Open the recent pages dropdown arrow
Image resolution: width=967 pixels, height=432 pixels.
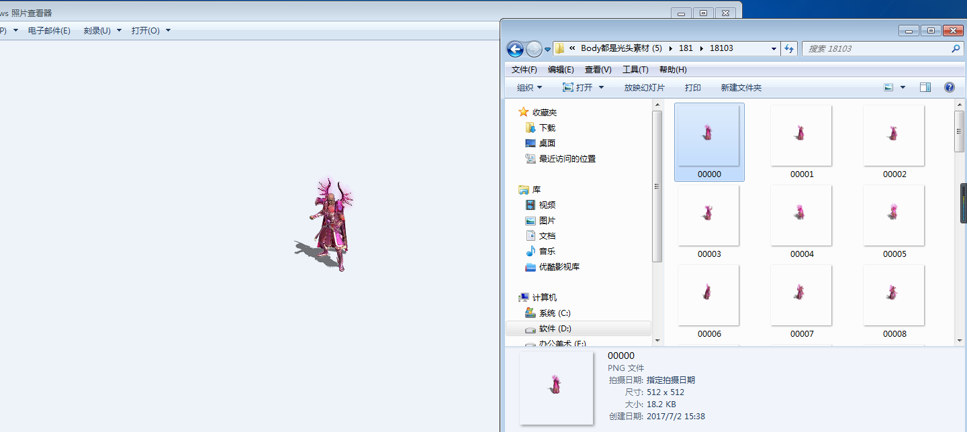[547, 50]
